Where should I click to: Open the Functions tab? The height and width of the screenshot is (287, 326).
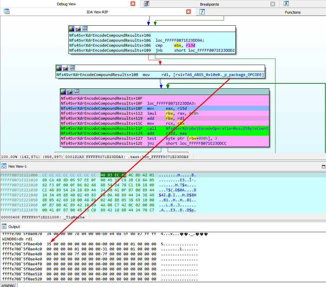point(292,12)
